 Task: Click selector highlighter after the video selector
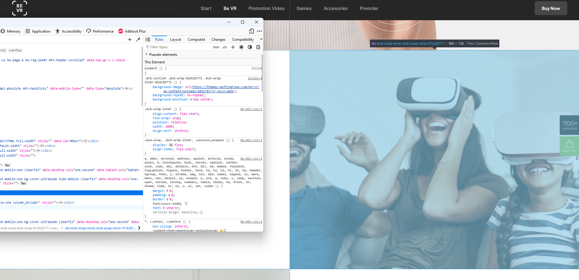(217, 186)
